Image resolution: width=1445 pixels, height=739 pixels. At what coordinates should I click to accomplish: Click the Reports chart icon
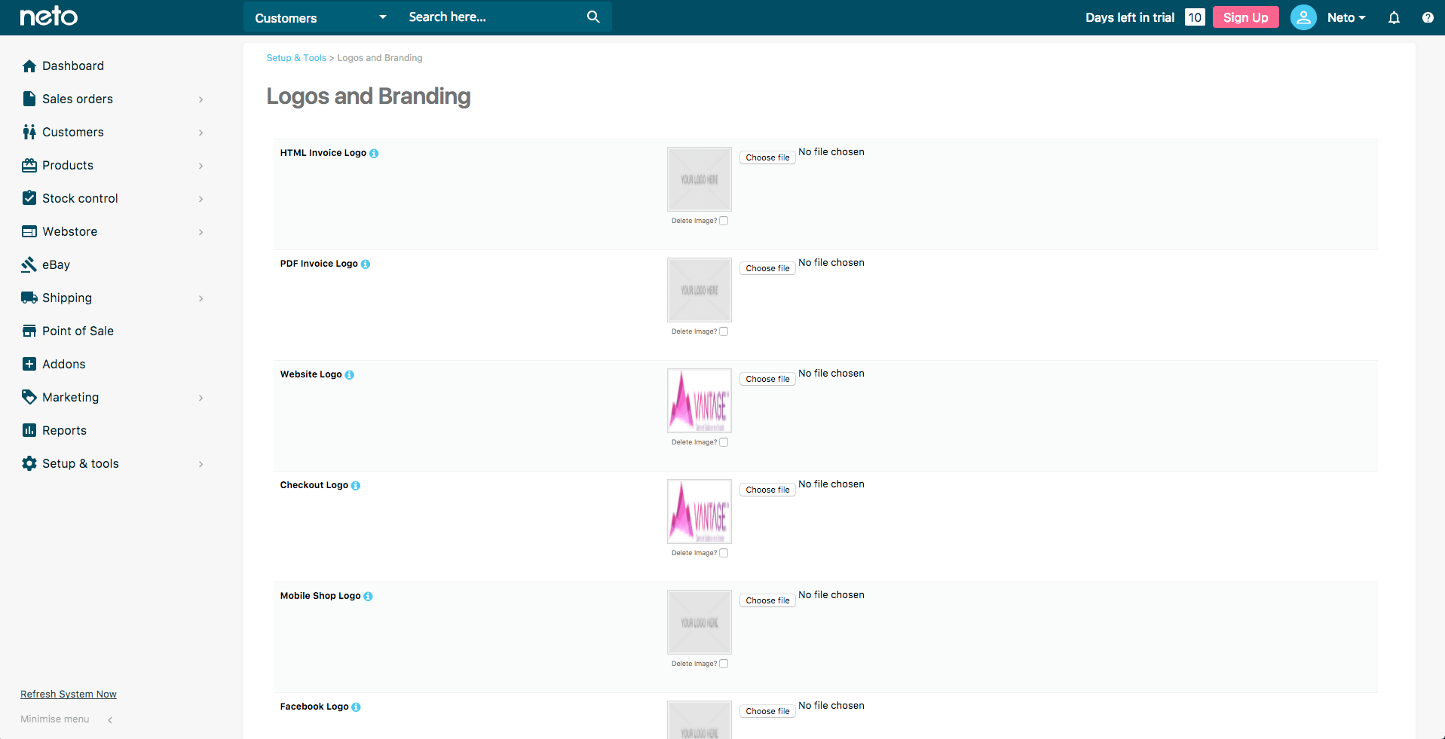[29, 430]
